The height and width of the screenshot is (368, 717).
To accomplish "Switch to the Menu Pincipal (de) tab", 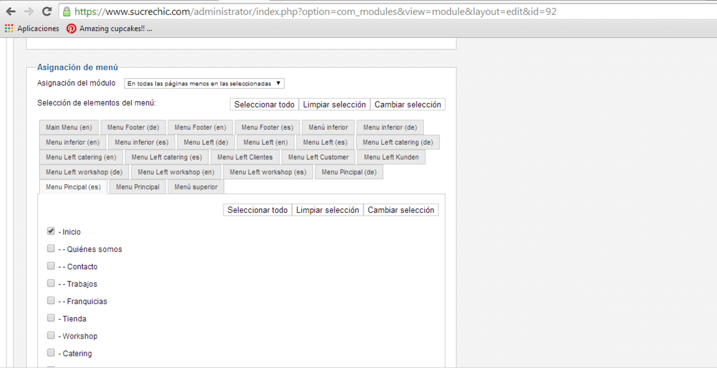I will [349, 172].
